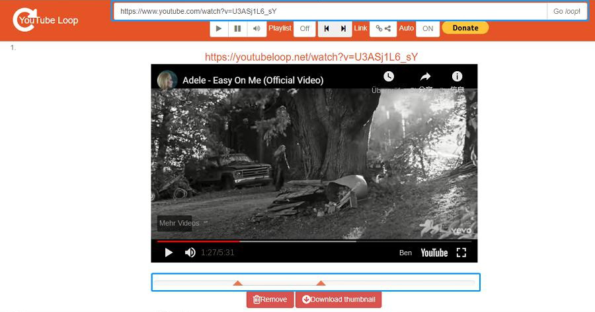Image resolution: width=595 pixels, height=312 pixels.
Task: Click the 1:27/5:31 time display
Action: tap(218, 253)
